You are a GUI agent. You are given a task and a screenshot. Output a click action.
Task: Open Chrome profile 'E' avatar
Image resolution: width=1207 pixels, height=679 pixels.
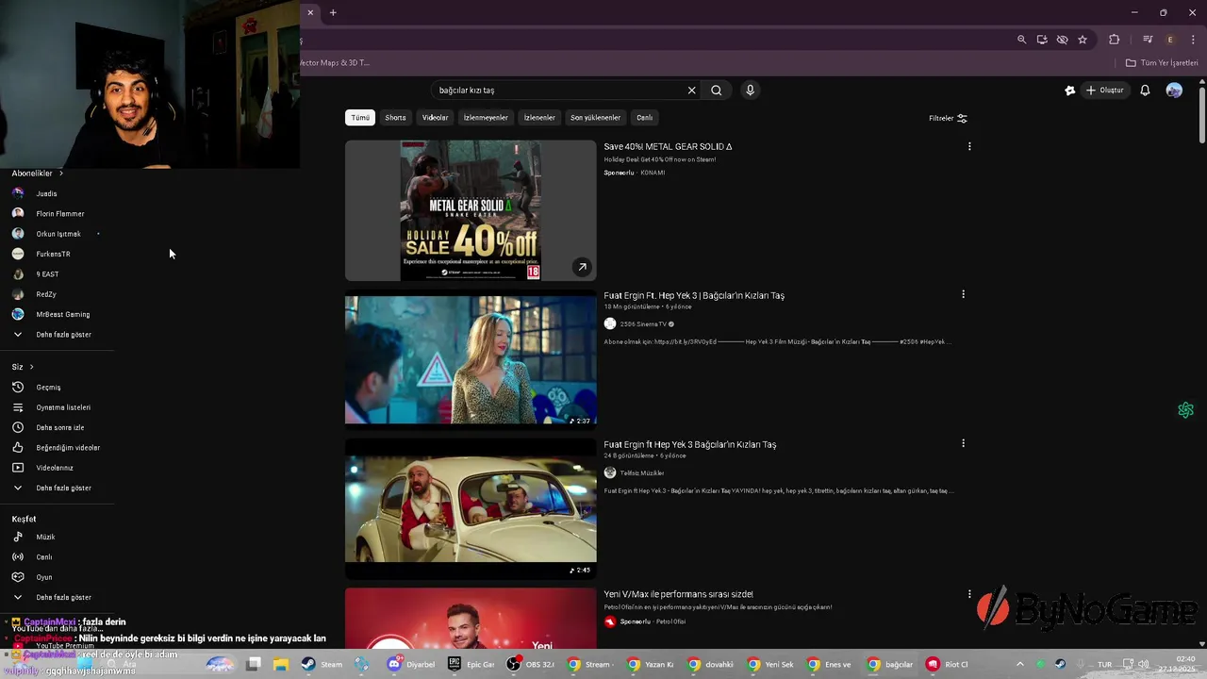(x=1170, y=40)
